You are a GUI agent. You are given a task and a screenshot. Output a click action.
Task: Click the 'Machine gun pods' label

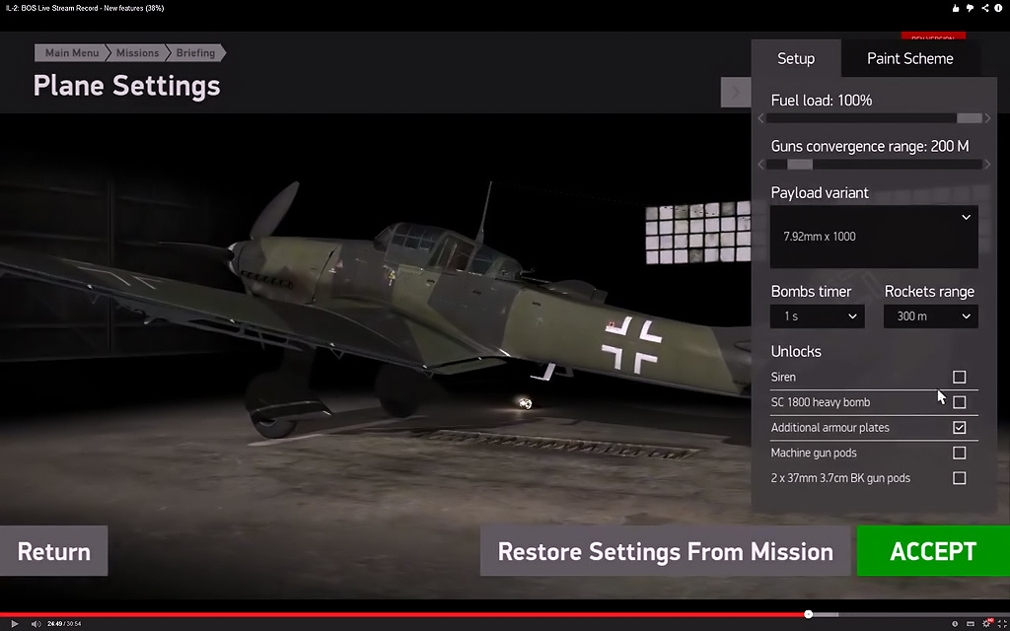814,453
